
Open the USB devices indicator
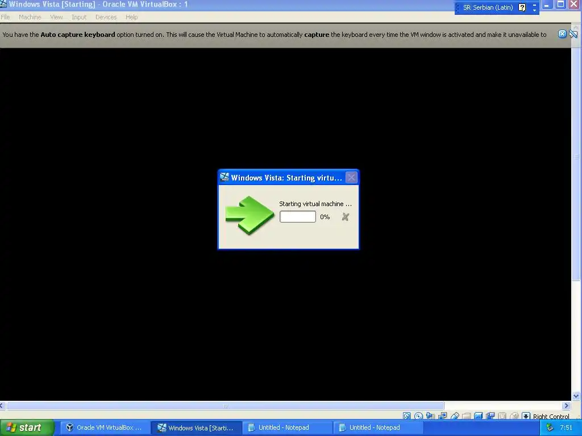[x=455, y=416]
